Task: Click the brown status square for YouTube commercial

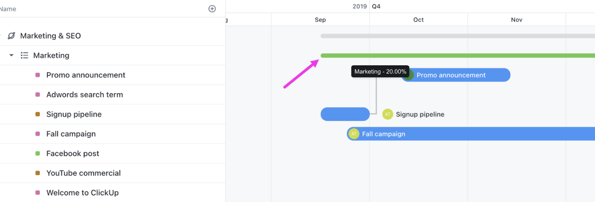Action: point(38,173)
